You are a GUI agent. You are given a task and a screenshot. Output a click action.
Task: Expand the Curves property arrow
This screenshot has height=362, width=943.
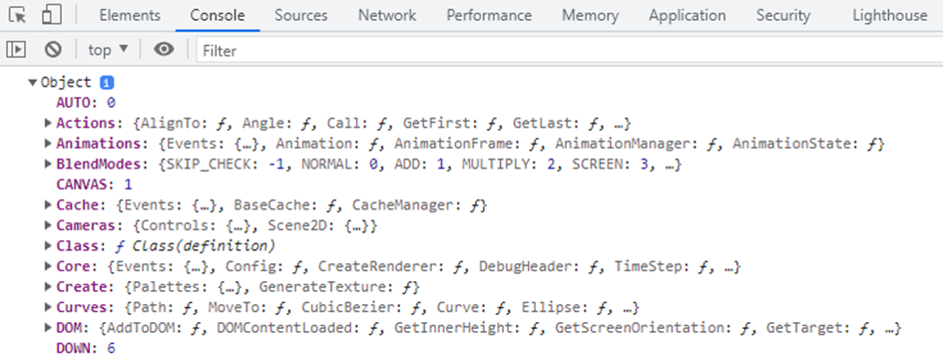coord(48,307)
